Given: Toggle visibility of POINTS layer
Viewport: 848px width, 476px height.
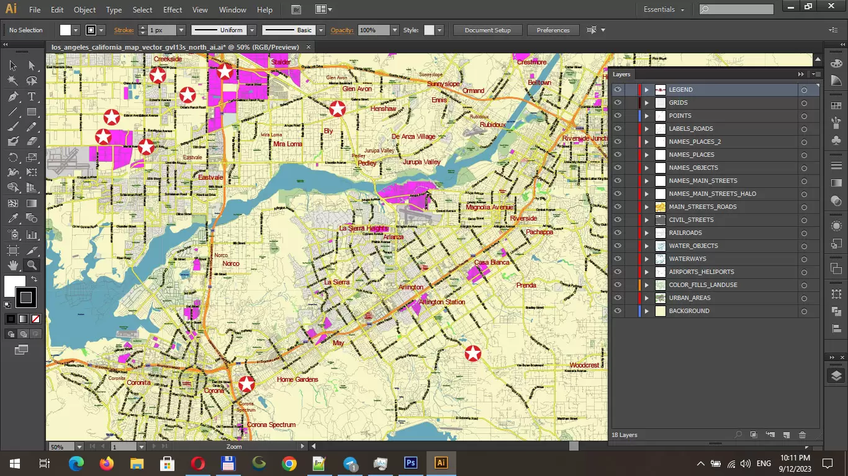Looking at the screenshot, I should [x=618, y=116].
